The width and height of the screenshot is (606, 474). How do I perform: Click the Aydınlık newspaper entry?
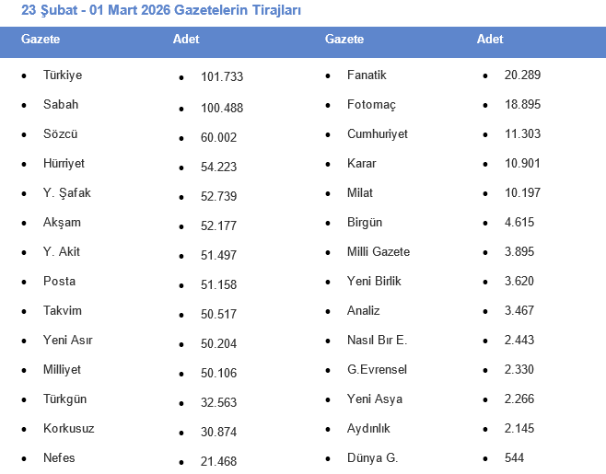point(371,429)
